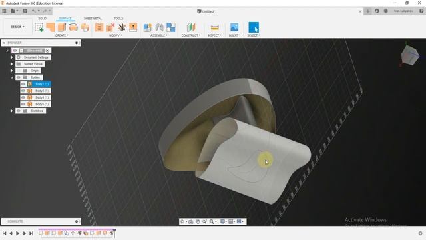Click the delete face icon with red X
Image resolution: width=426 pixels, height=240 pixels.
(x=110, y=27)
